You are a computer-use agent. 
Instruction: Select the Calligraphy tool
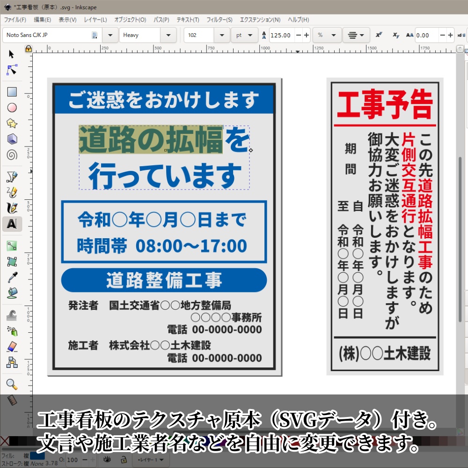click(12, 208)
